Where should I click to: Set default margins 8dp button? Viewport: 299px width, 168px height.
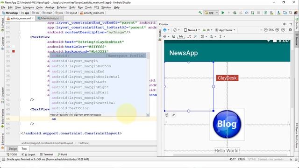(x=181, y=36)
